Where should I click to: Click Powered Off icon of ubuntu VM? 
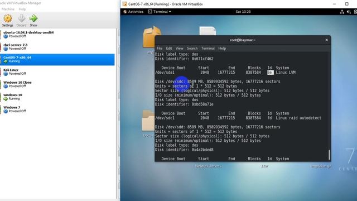pos(6,36)
